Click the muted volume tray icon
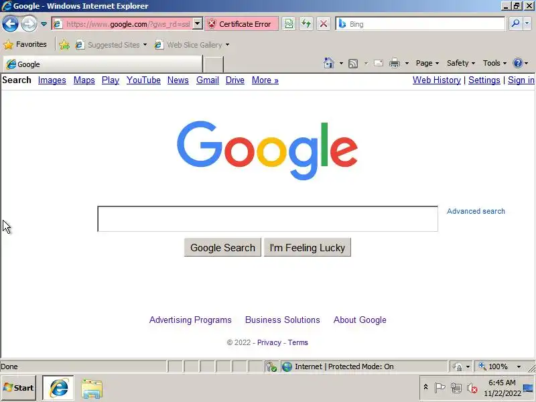The image size is (536, 402). [472, 388]
